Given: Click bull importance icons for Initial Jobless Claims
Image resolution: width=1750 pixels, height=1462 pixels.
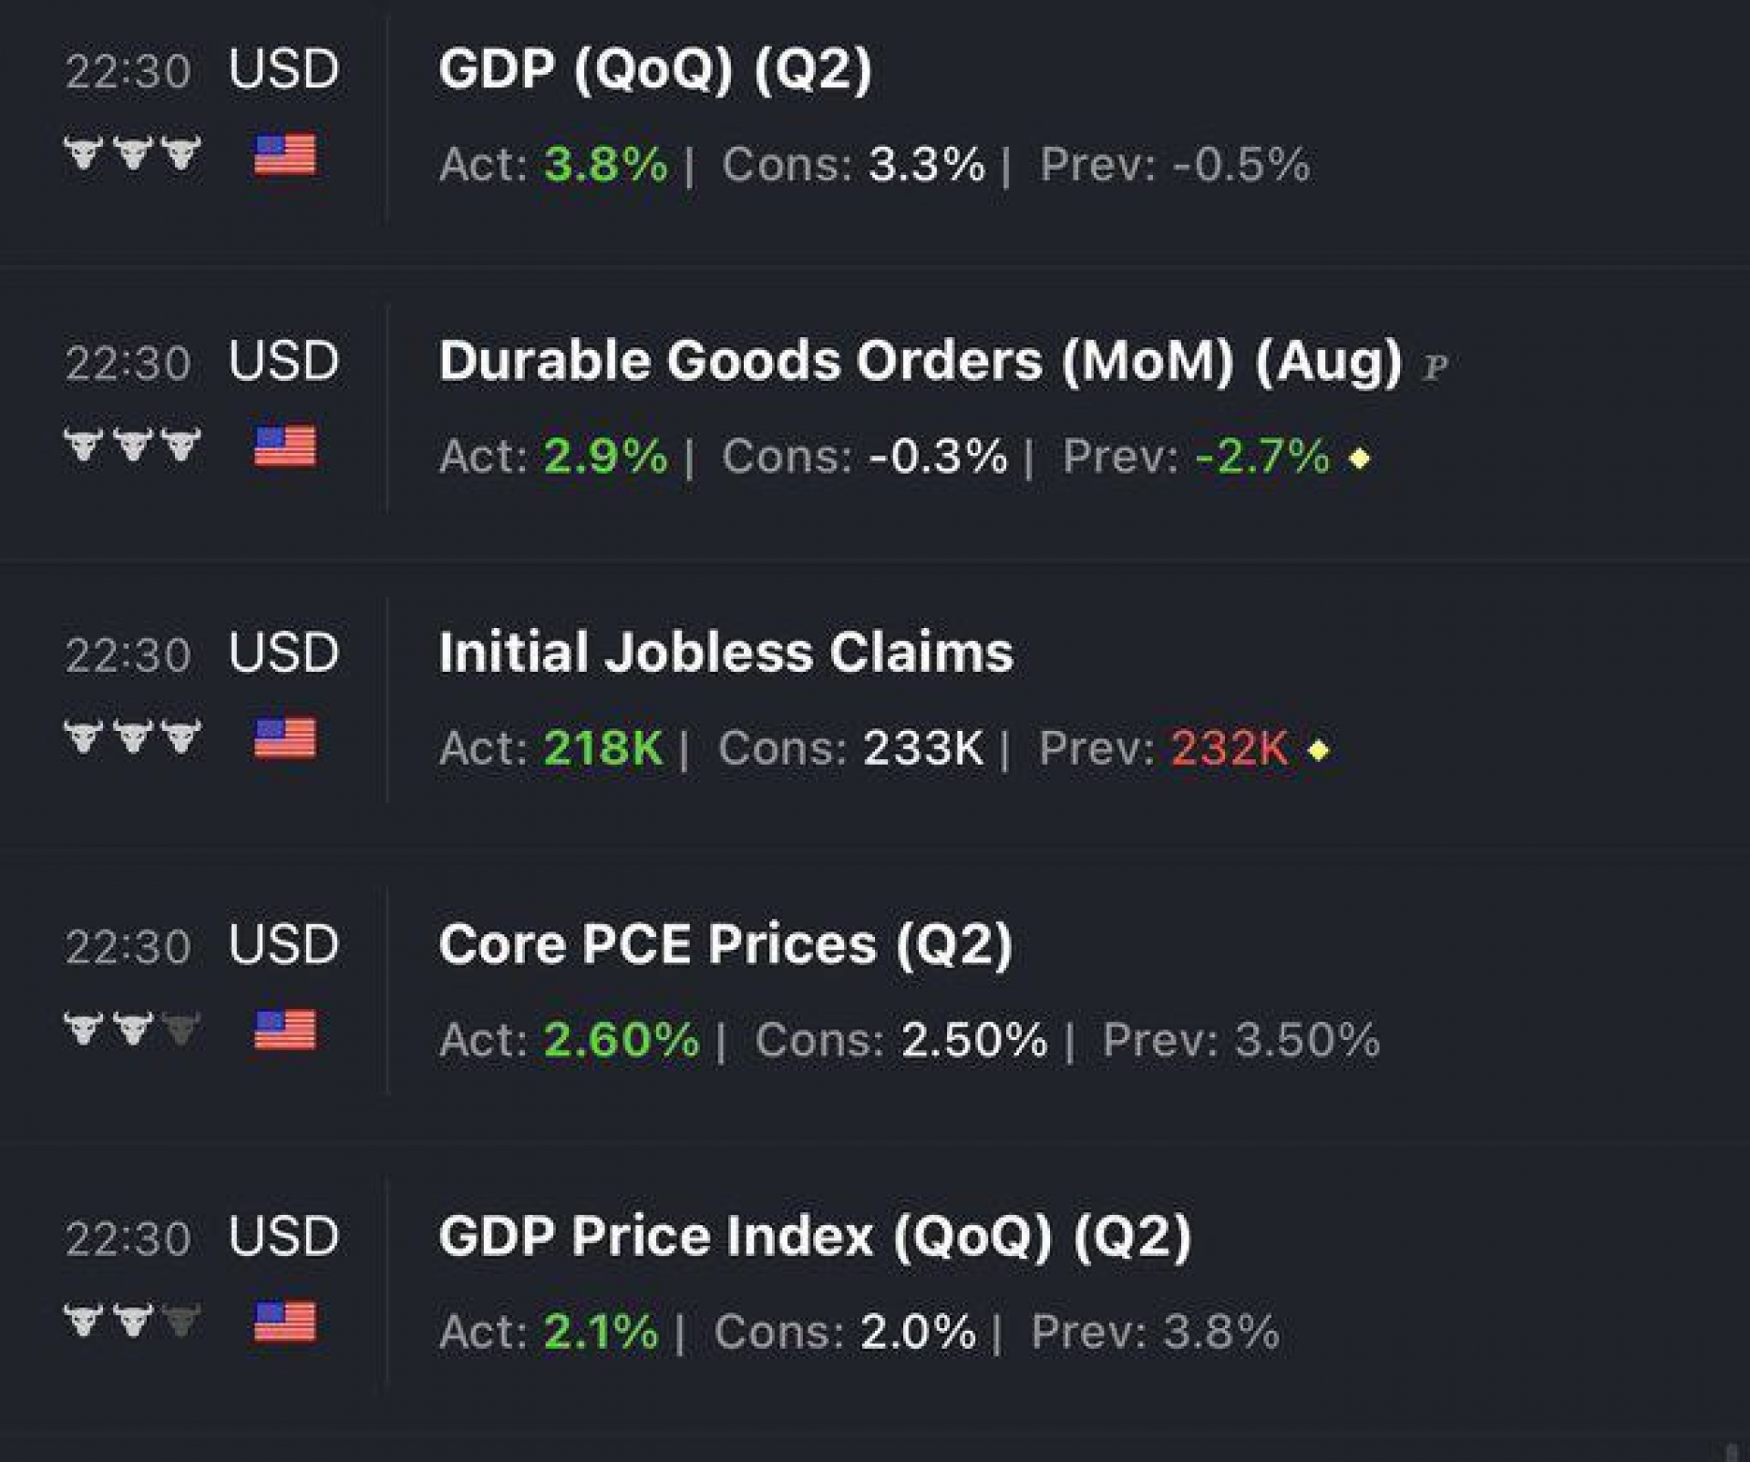Looking at the screenshot, I should (x=132, y=736).
